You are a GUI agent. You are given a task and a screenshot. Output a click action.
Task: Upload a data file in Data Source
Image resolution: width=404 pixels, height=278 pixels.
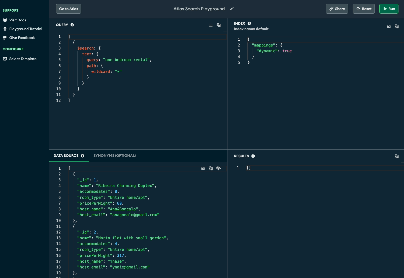pos(219,168)
